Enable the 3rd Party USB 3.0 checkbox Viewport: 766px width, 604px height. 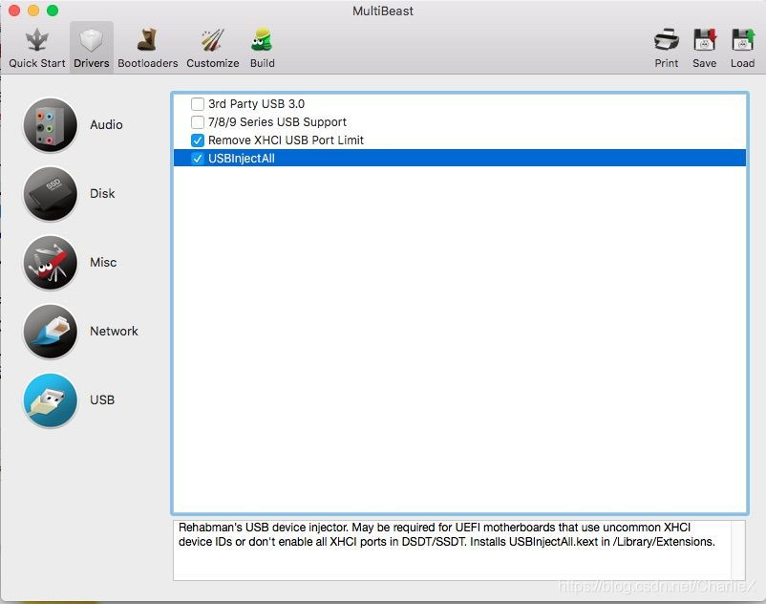click(198, 103)
